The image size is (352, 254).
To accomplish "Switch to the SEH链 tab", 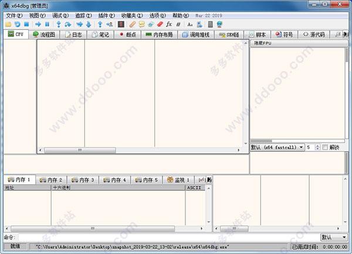I will [x=229, y=35].
